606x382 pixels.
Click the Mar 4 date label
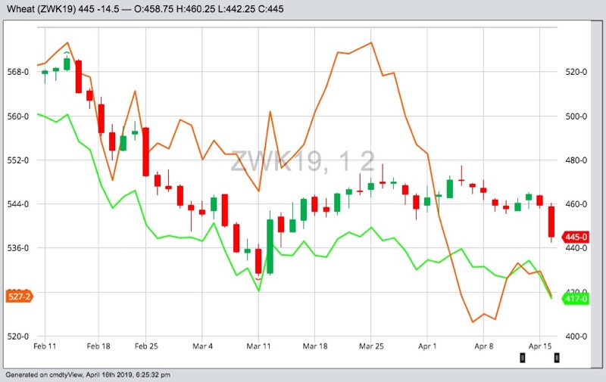pyautogui.click(x=202, y=346)
